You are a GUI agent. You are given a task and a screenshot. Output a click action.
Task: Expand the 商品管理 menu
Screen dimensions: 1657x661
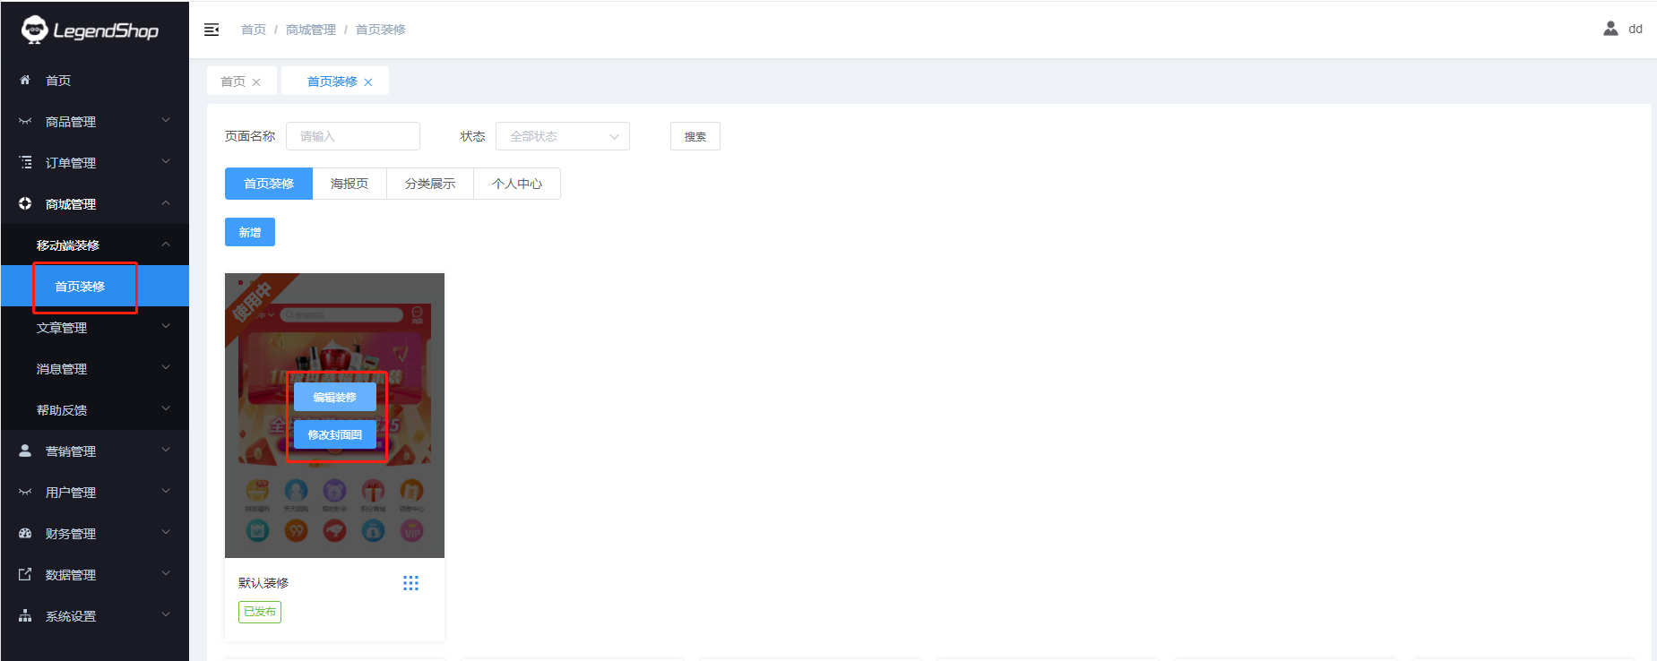point(94,122)
